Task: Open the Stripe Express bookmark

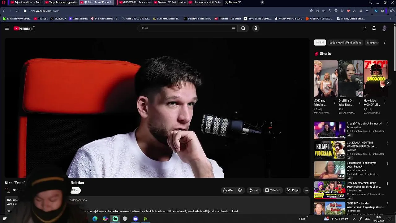Action: (x=79, y=19)
